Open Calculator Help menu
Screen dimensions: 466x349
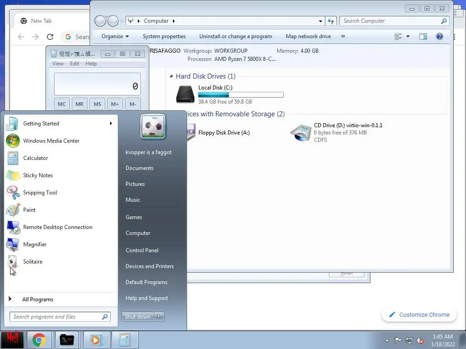pyautogui.click(x=91, y=64)
